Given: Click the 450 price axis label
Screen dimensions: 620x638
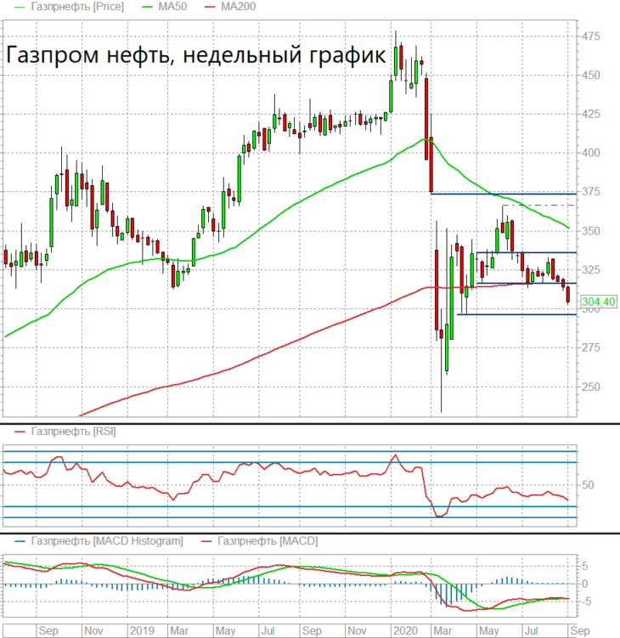Looking at the screenshot, I should (591, 76).
